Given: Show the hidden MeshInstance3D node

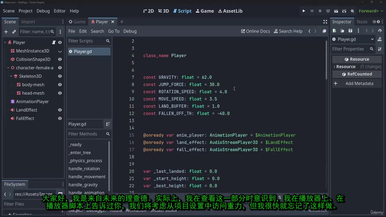Looking at the screenshot, I should pos(60,51).
